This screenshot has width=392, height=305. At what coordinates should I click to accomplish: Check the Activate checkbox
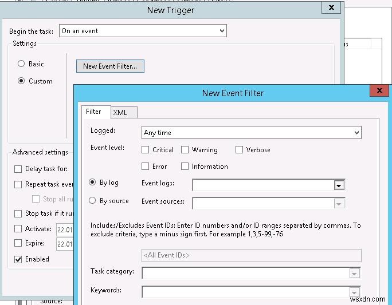click(x=18, y=229)
